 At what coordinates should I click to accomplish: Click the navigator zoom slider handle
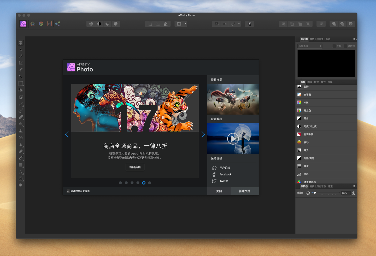(315, 193)
